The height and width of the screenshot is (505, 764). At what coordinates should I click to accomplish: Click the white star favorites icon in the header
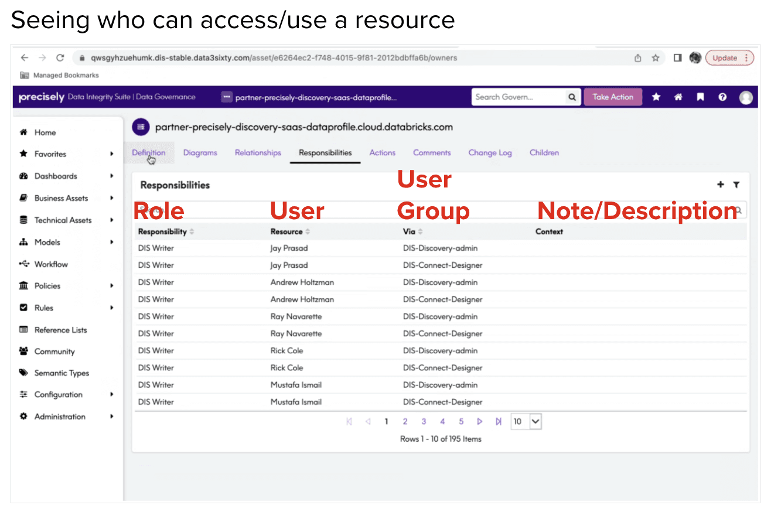click(x=656, y=97)
